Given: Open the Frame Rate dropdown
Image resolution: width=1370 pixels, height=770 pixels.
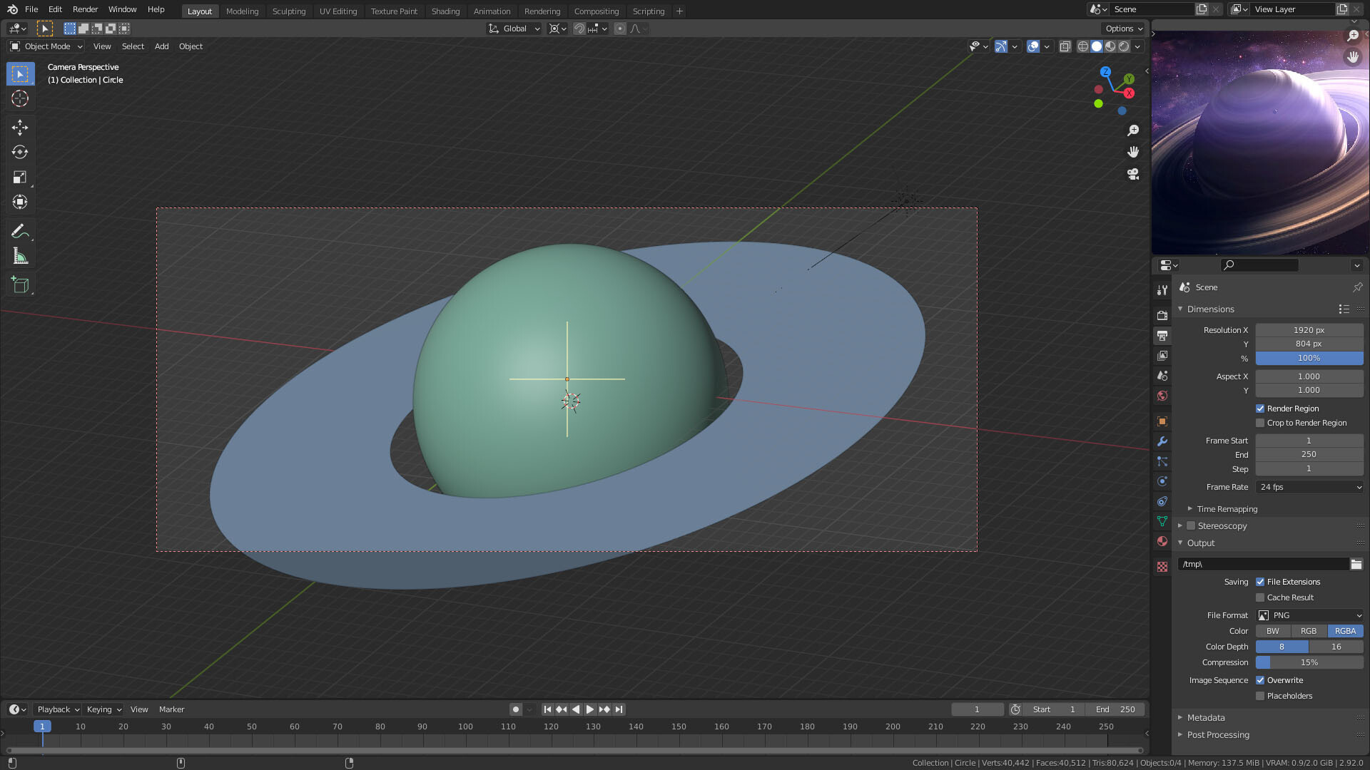Looking at the screenshot, I should 1309,487.
